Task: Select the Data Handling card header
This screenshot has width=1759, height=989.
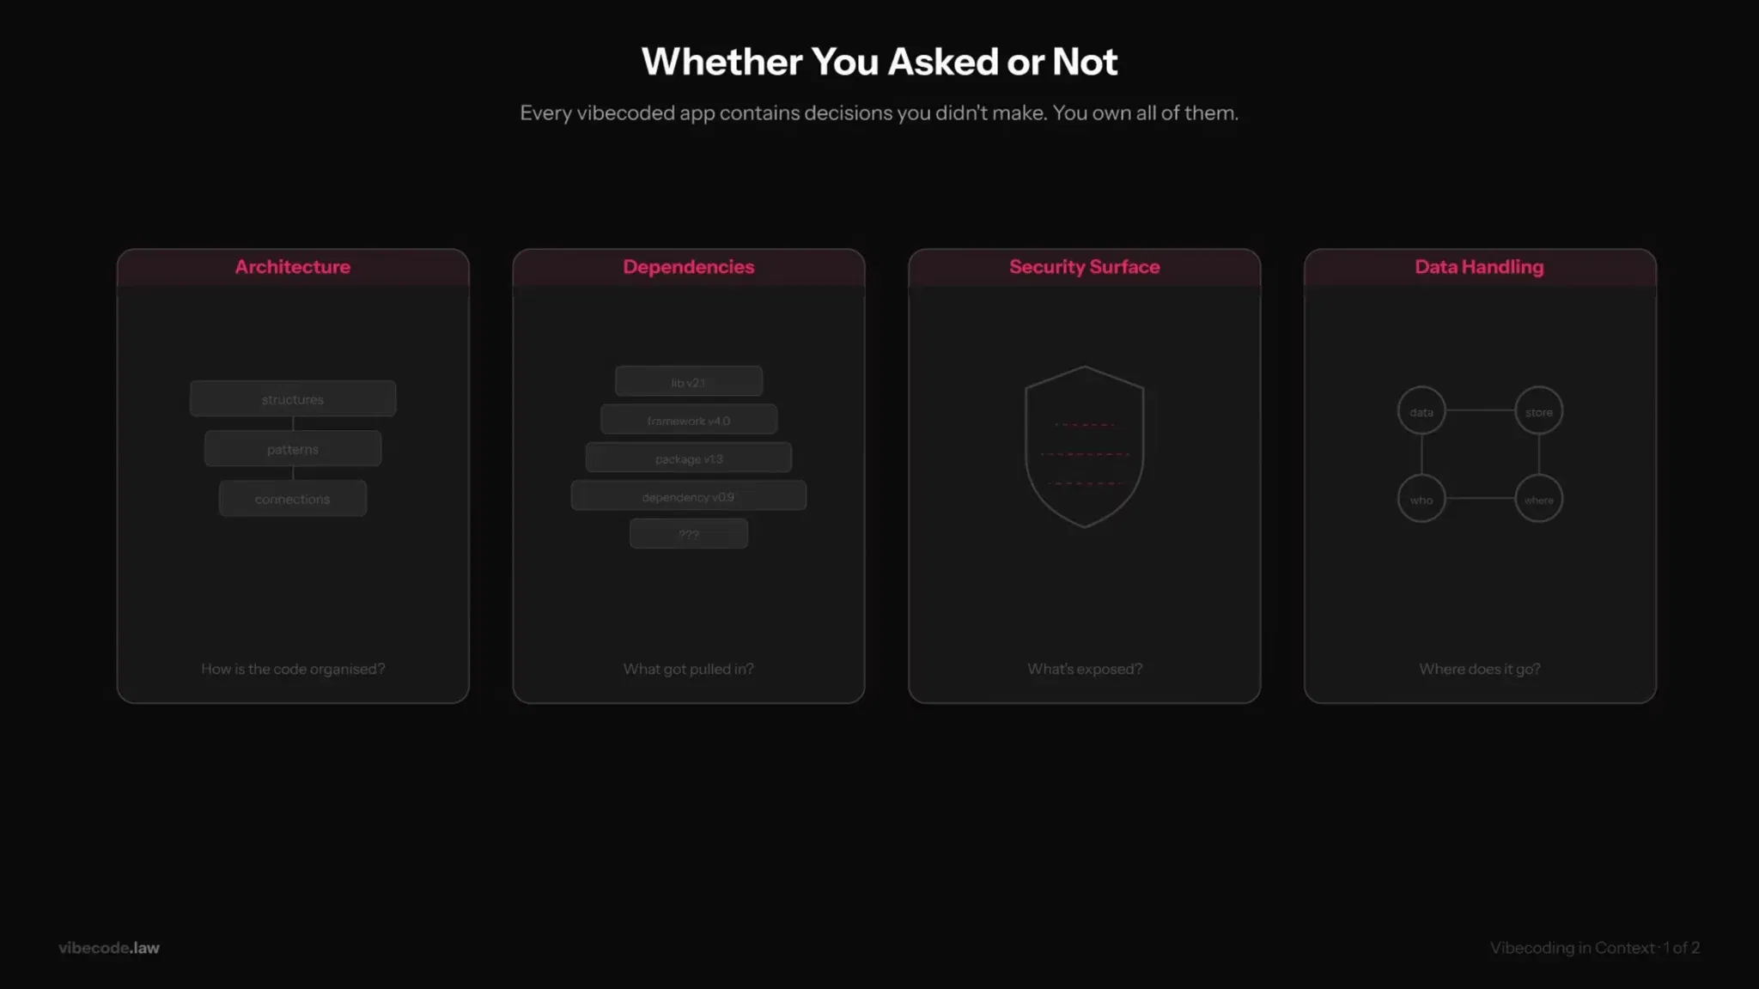Action: tap(1479, 267)
